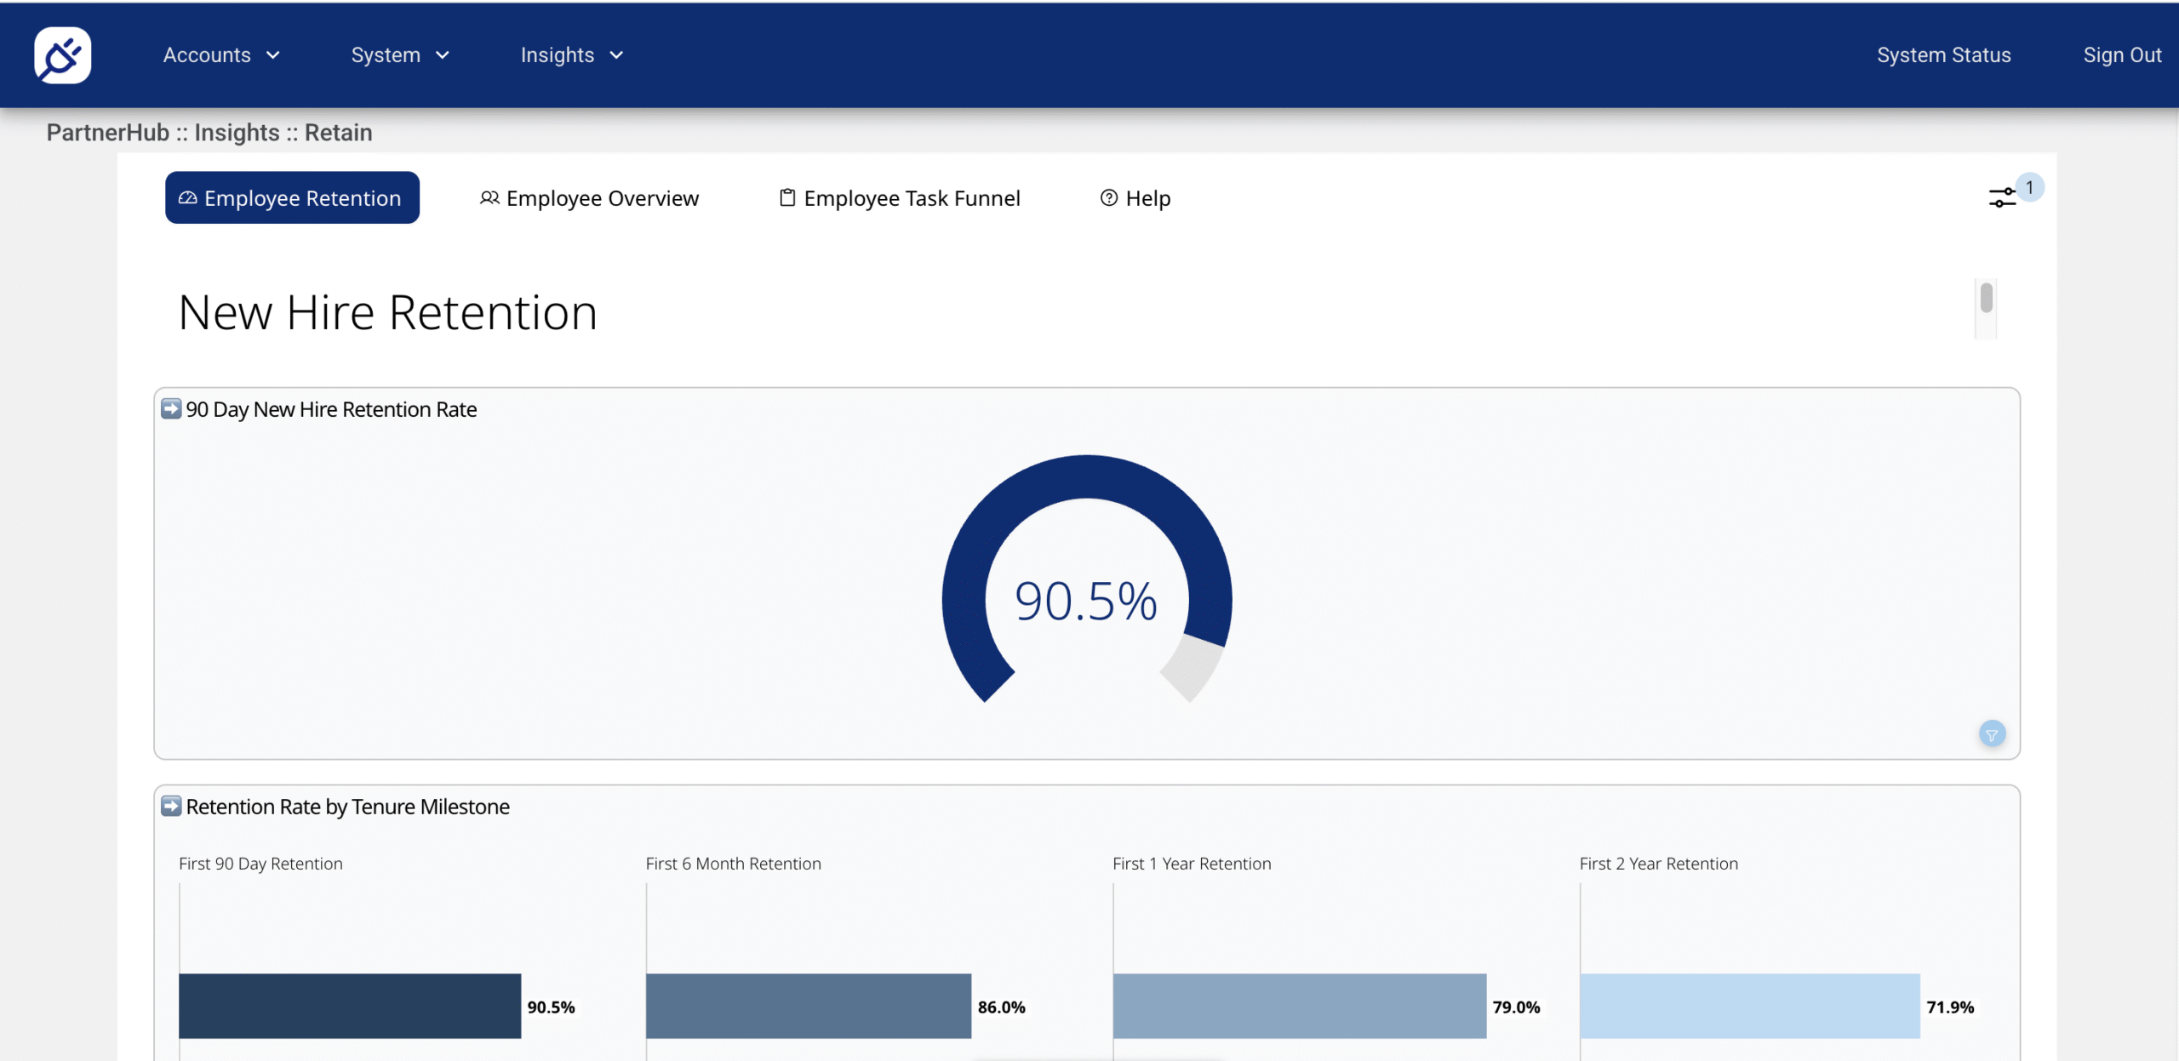Click the question mark Help icon
Image resolution: width=2179 pixels, height=1061 pixels.
pos(1108,198)
